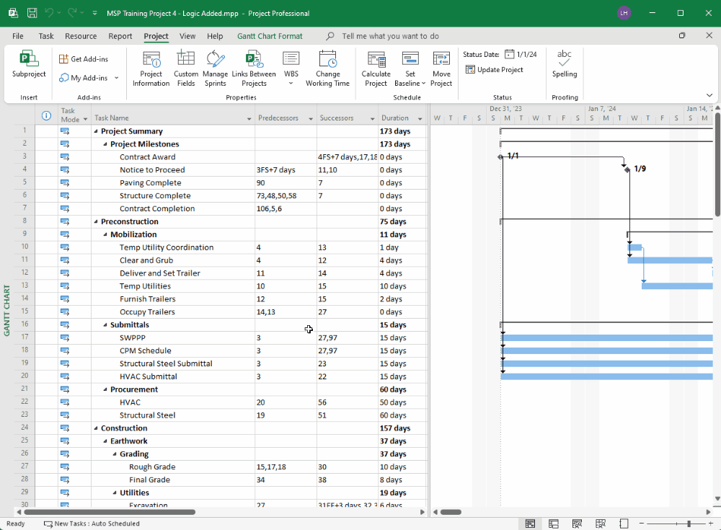Click the 1/9 milestone diamond in Gantt
The height and width of the screenshot is (530, 721).
(x=627, y=169)
